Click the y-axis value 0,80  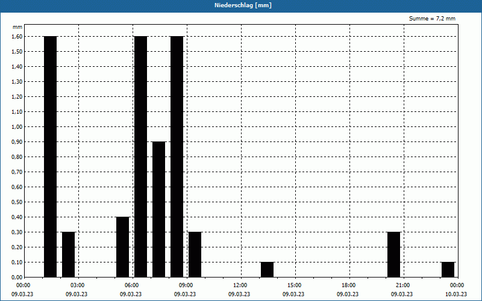[x=17, y=157]
